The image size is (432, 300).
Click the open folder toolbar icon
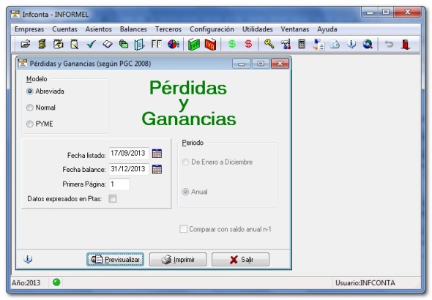click(26, 44)
